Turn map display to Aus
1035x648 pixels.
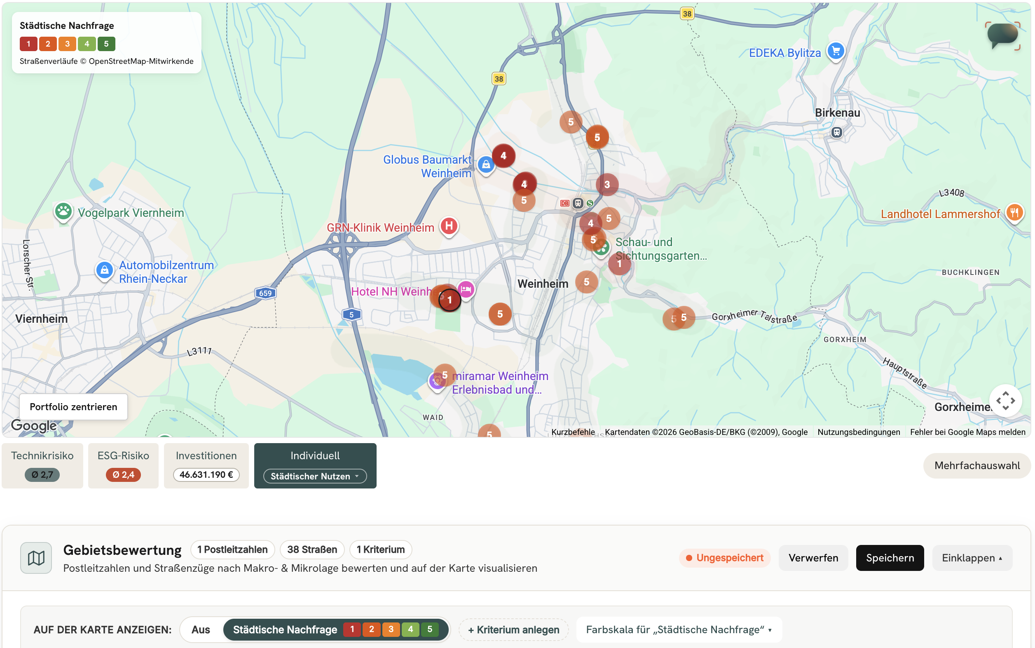coord(201,629)
